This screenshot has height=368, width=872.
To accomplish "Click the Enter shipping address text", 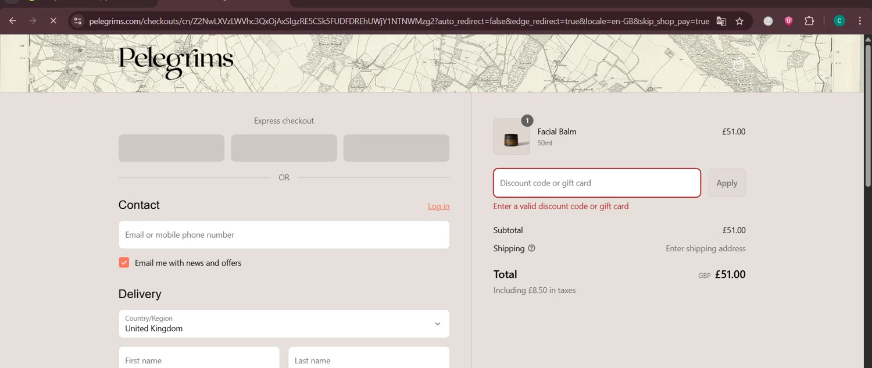I will click(706, 248).
